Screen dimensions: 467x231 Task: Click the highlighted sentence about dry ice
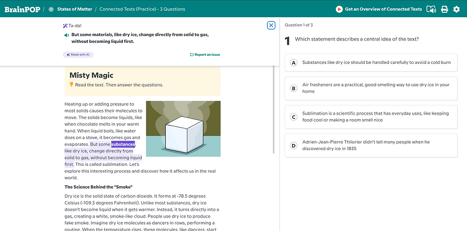click(103, 154)
